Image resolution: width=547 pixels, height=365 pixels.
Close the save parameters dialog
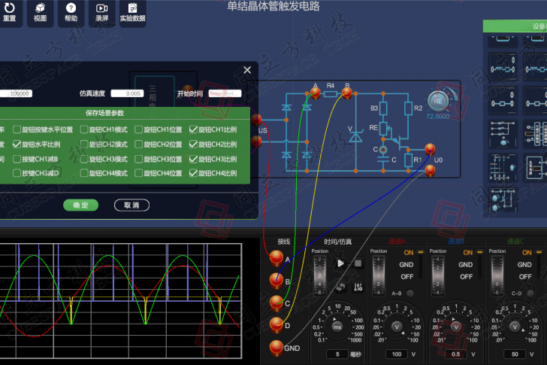pyautogui.click(x=247, y=70)
